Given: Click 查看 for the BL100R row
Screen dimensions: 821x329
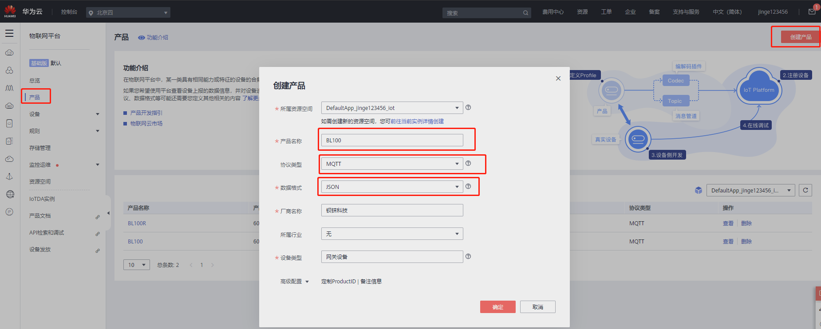Looking at the screenshot, I should click(728, 223).
